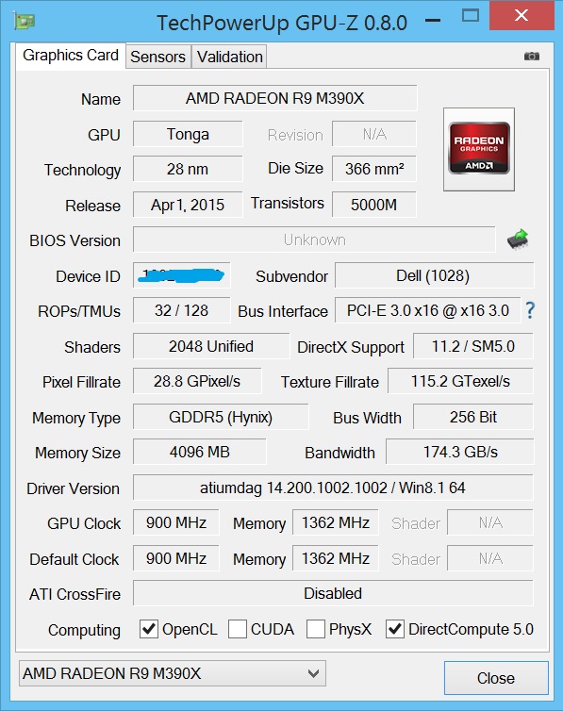
Task: Click the Transistors field 5000M
Action: pyautogui.click(x=374, y=205)
